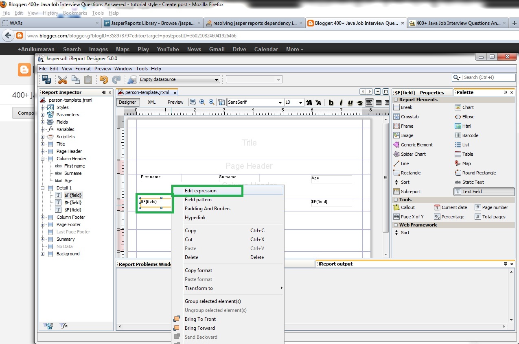This screenshot has height=344, width=519.
Task: Switch to the $F{field} - Properties tab
Action: [x=419, y=92]
